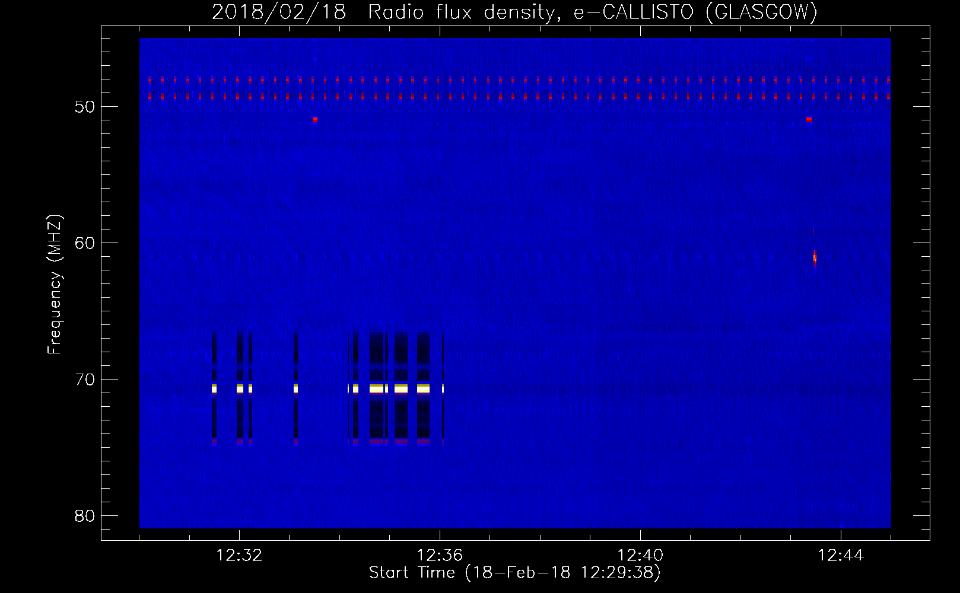Click the 12:32 time tick label
This screenshot has height=593, width=960.
(239, 556)
